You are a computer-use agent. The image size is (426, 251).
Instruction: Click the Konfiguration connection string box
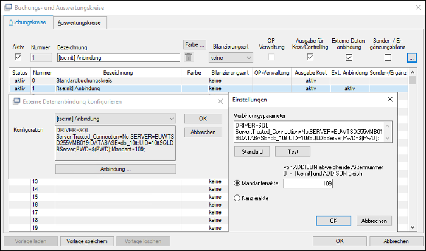115,143
